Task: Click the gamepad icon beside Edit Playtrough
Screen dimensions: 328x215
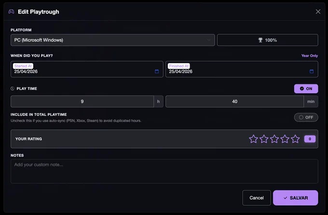Action: [11, 12]
